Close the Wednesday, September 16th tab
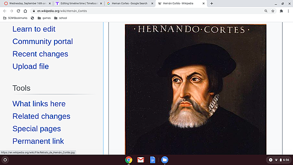The height and width of the screenshot is (165, 293). (x=50, y=3)
